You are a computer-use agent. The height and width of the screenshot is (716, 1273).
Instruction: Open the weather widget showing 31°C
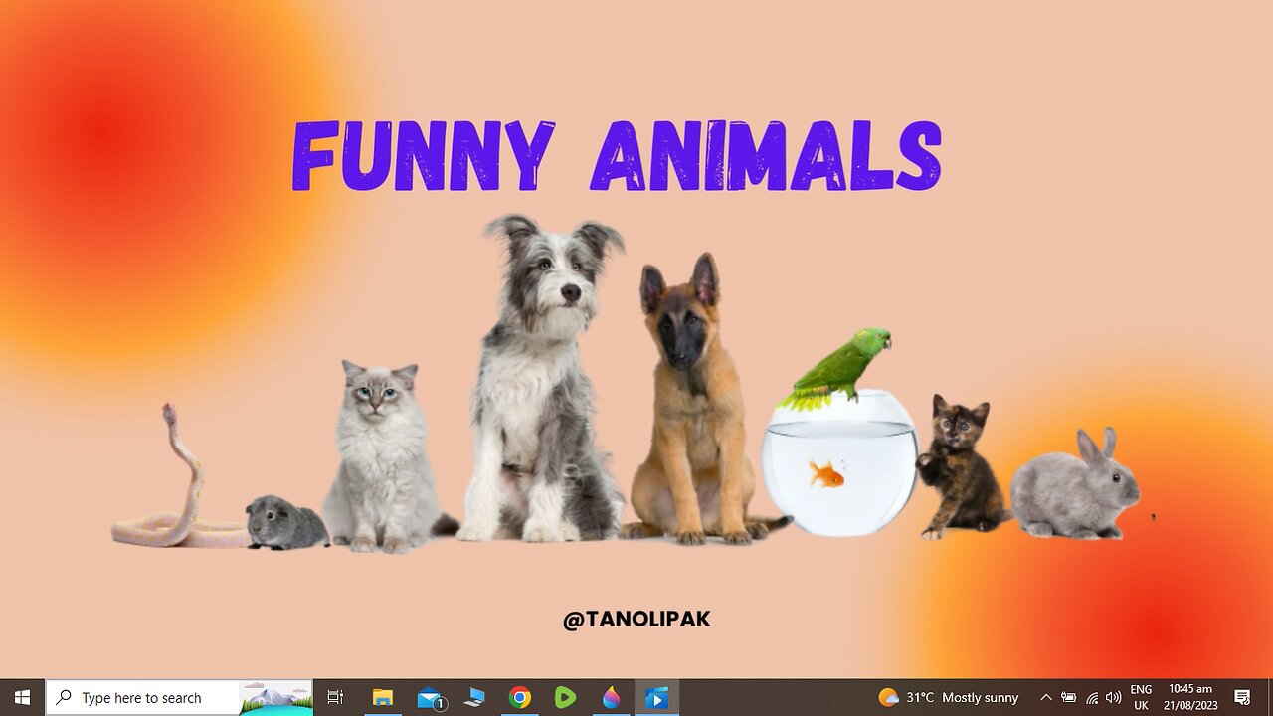click(949, 698)
